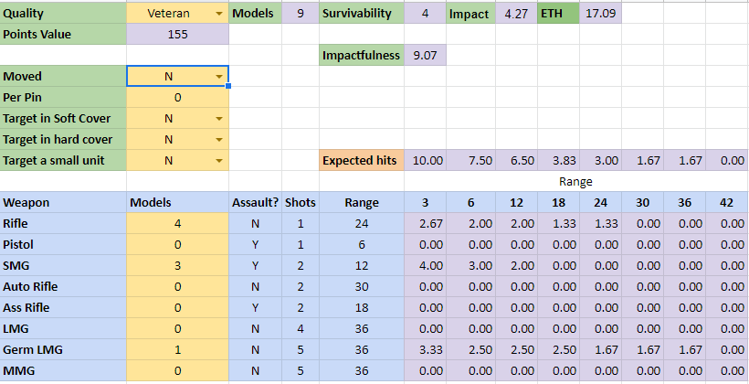Select the Assault? column header cell
The width and height of the screenshot is (749, 384).
254,202
